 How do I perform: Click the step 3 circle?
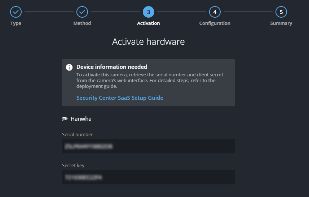149,12
